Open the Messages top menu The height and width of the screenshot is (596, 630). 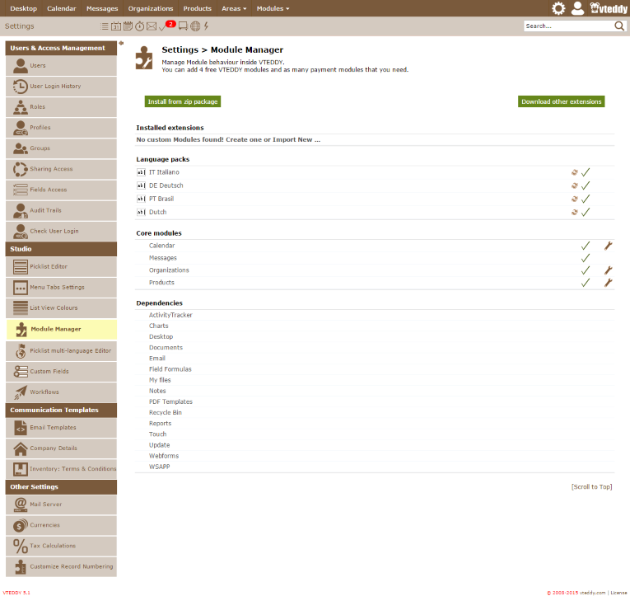pyautogui.click(x=102, y=8)
